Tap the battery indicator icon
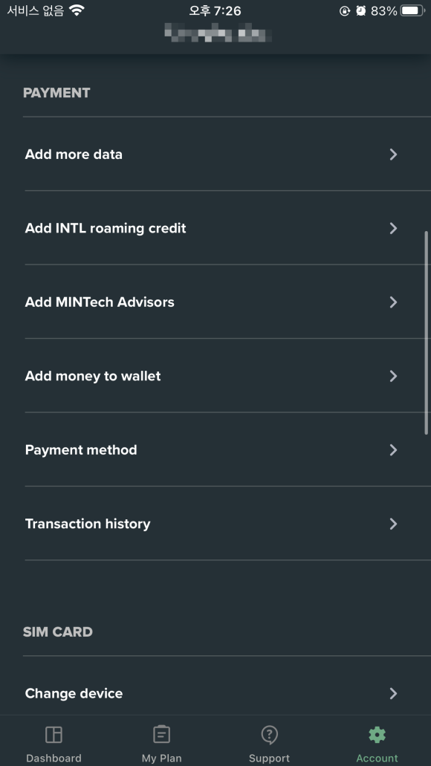 coord(412,10)
